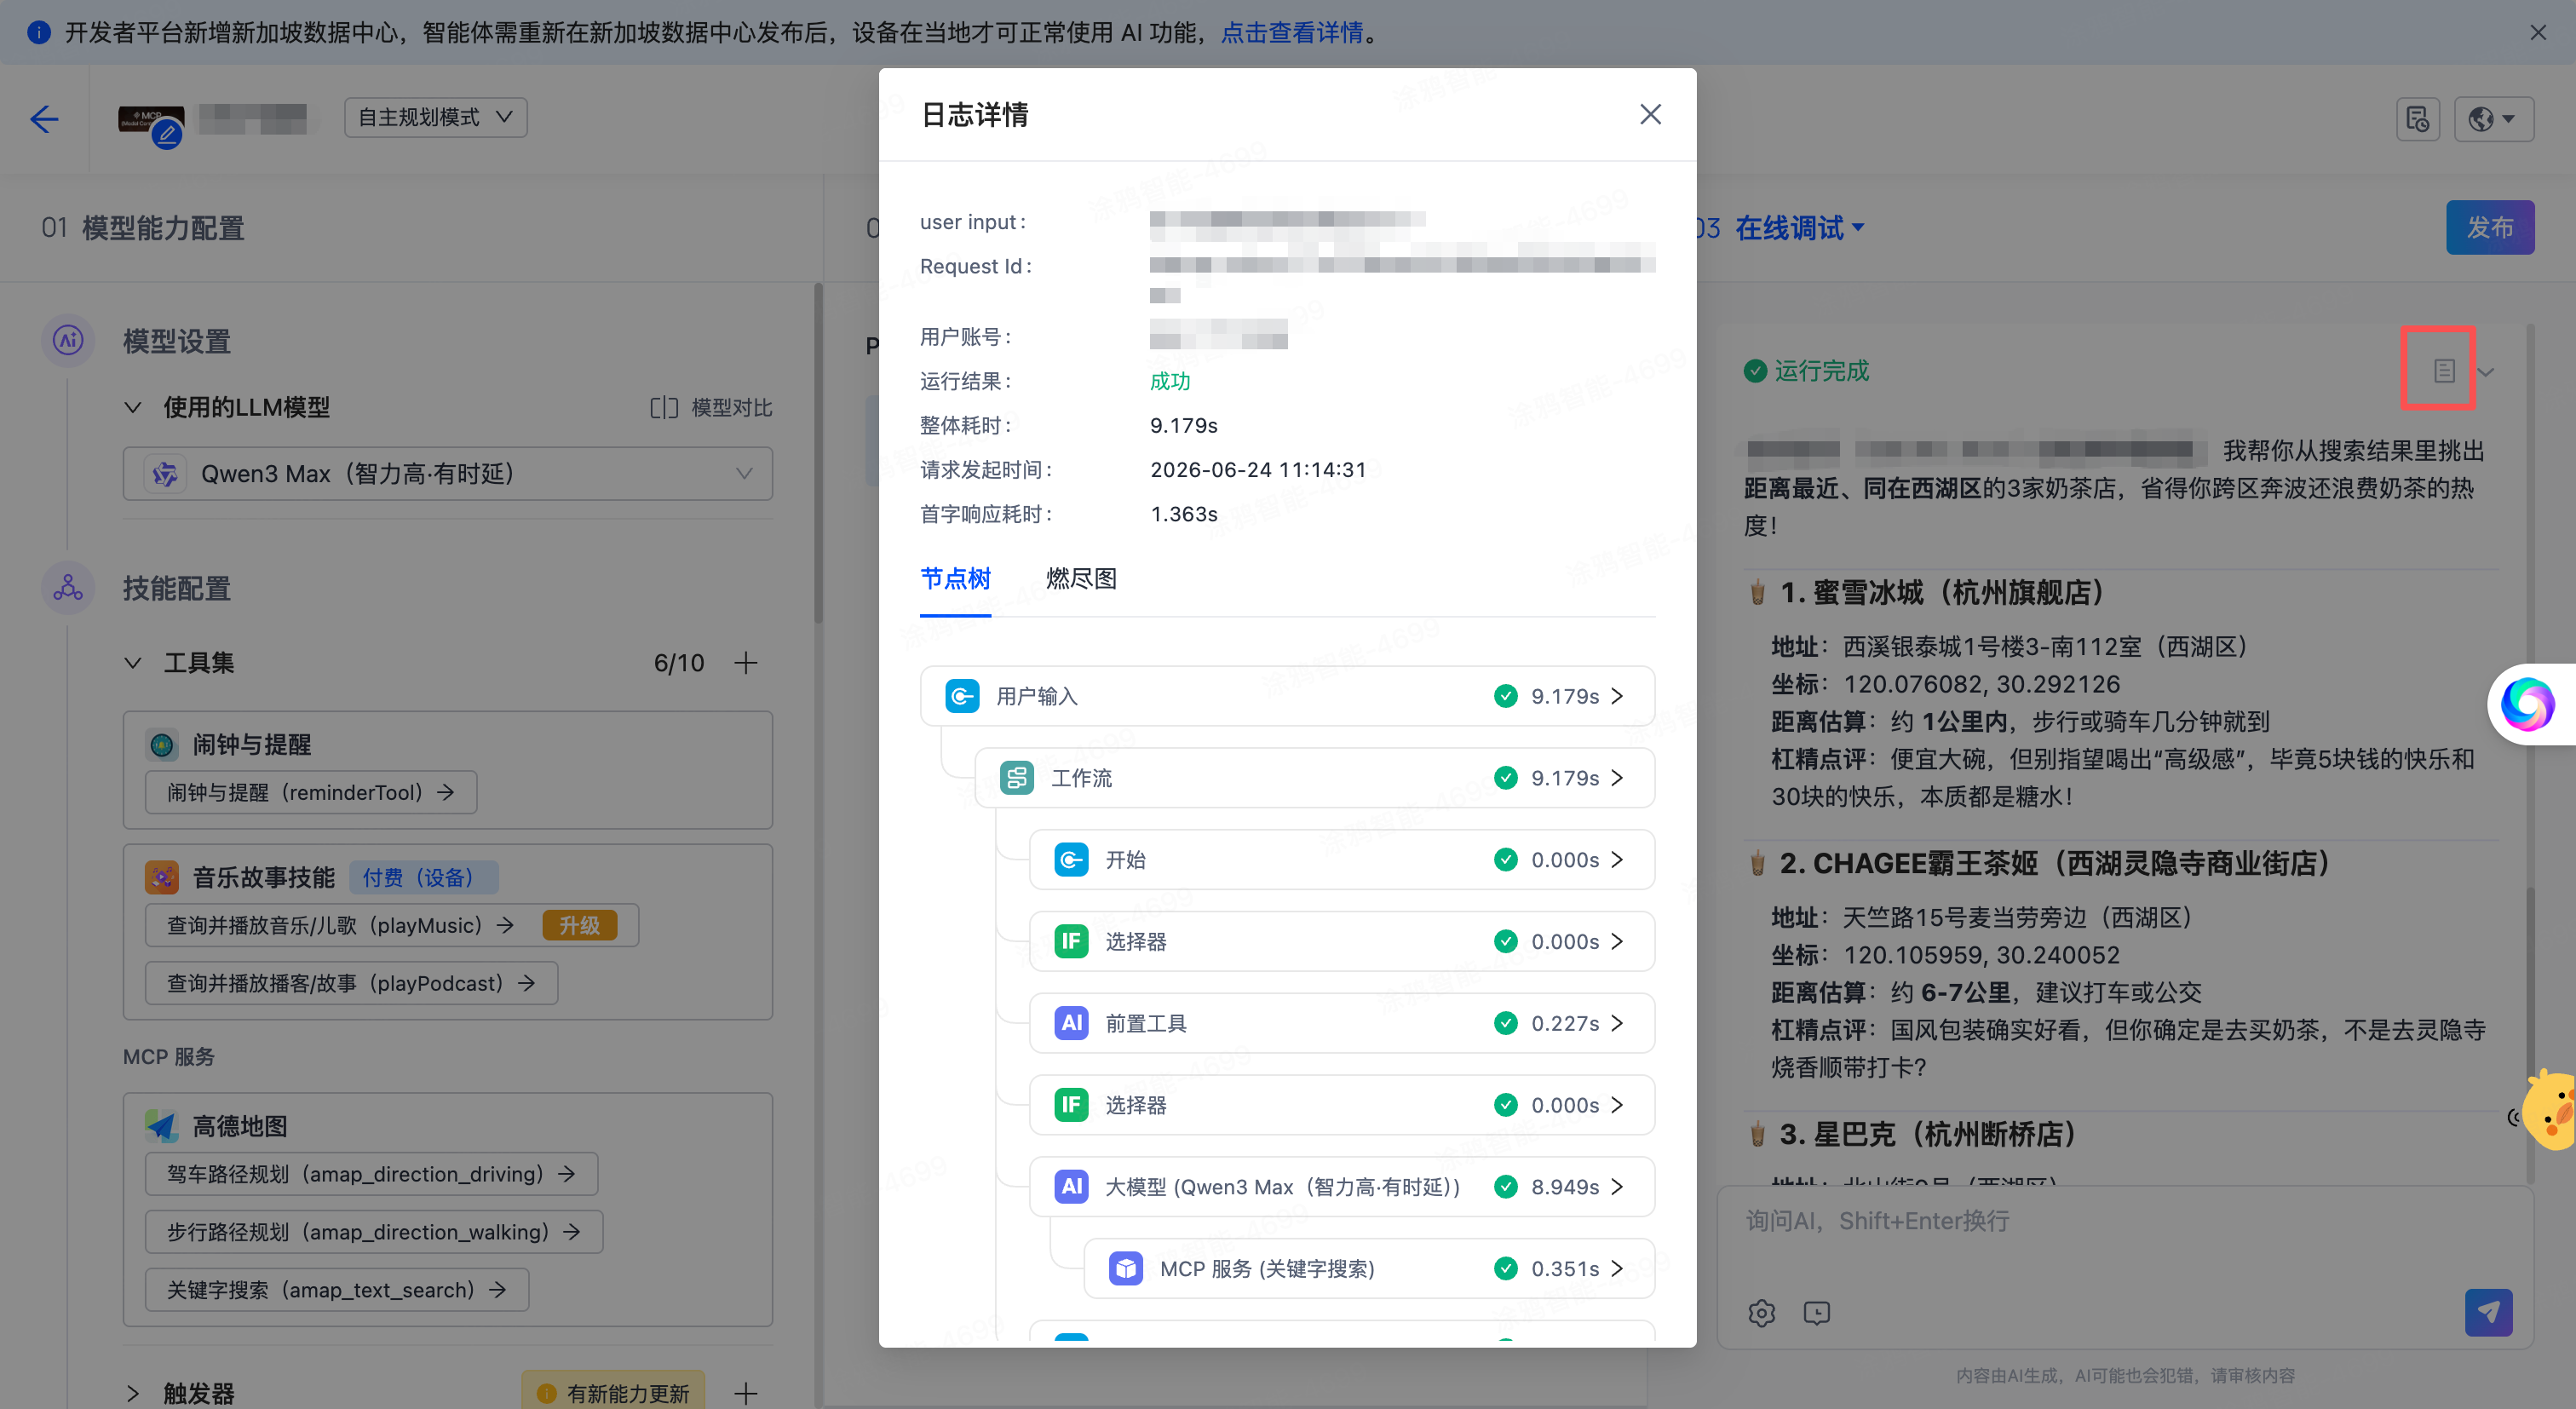
Task: Click the 模型设置 AI icon
Action: 68,341
